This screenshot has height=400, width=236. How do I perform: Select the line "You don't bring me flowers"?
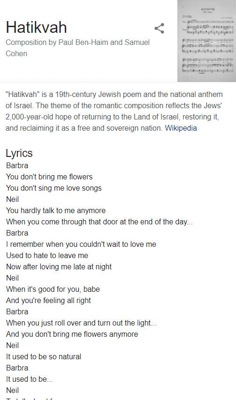point(49,177)
